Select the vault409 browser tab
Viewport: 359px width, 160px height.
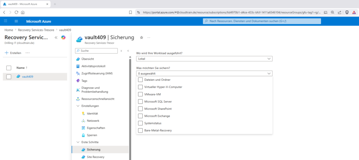26,4
